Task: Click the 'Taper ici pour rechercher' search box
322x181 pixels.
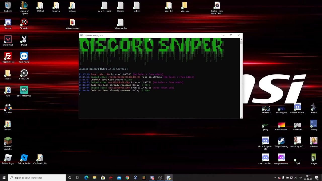Action: tap(37, 178)
